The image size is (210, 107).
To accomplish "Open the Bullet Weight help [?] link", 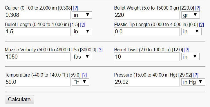I will 198,8.
